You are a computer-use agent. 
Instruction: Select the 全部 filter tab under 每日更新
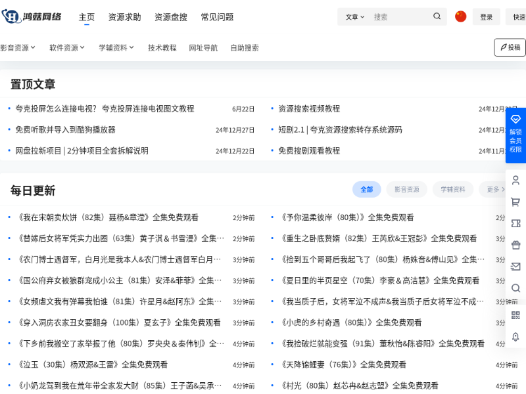tap(366, 189)
